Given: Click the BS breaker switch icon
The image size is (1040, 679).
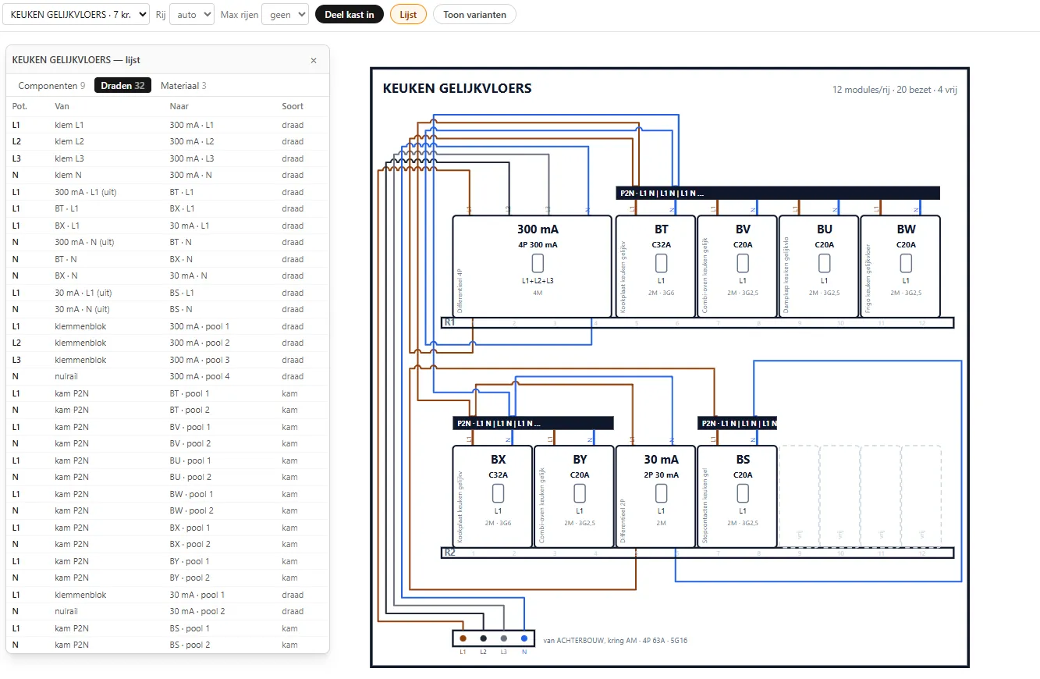Looking at the screenshot, I should tap(743, 493).
